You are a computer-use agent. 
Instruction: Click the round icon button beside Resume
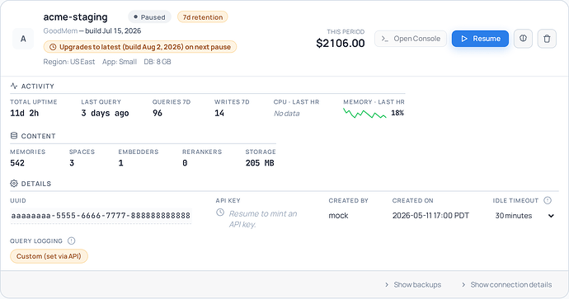[523, 39]
